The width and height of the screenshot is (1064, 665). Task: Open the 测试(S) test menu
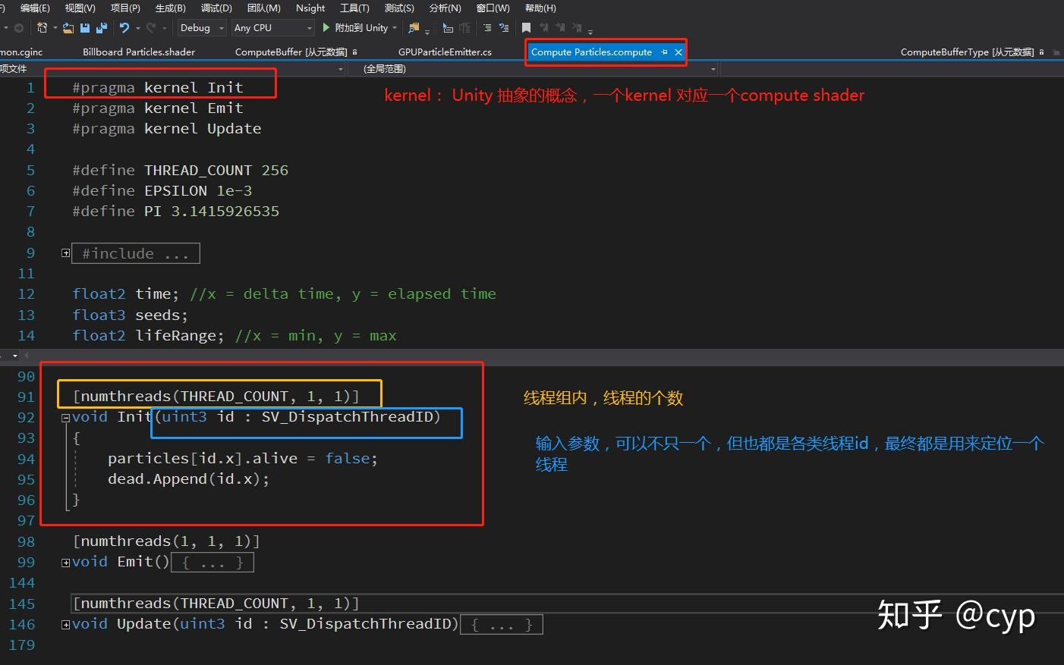[x=399, y=8]
